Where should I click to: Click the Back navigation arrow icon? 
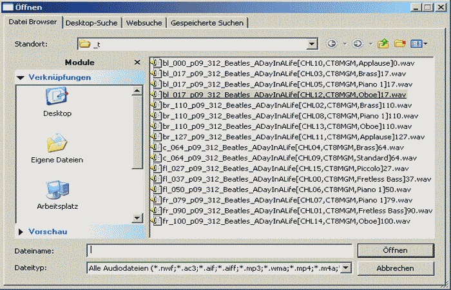click(x=332, y=44)
